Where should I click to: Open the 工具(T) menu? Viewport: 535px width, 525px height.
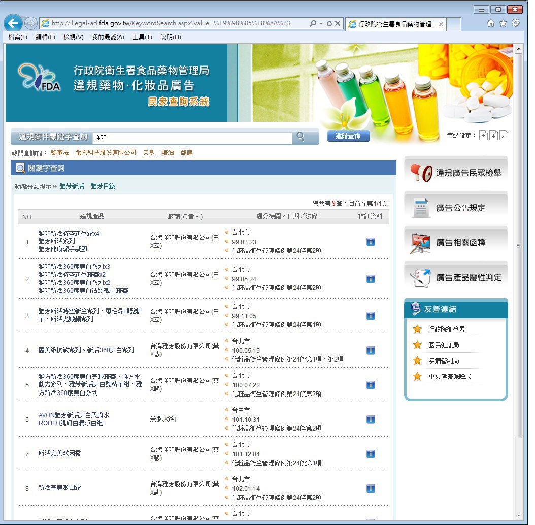(x=142, y=37)
